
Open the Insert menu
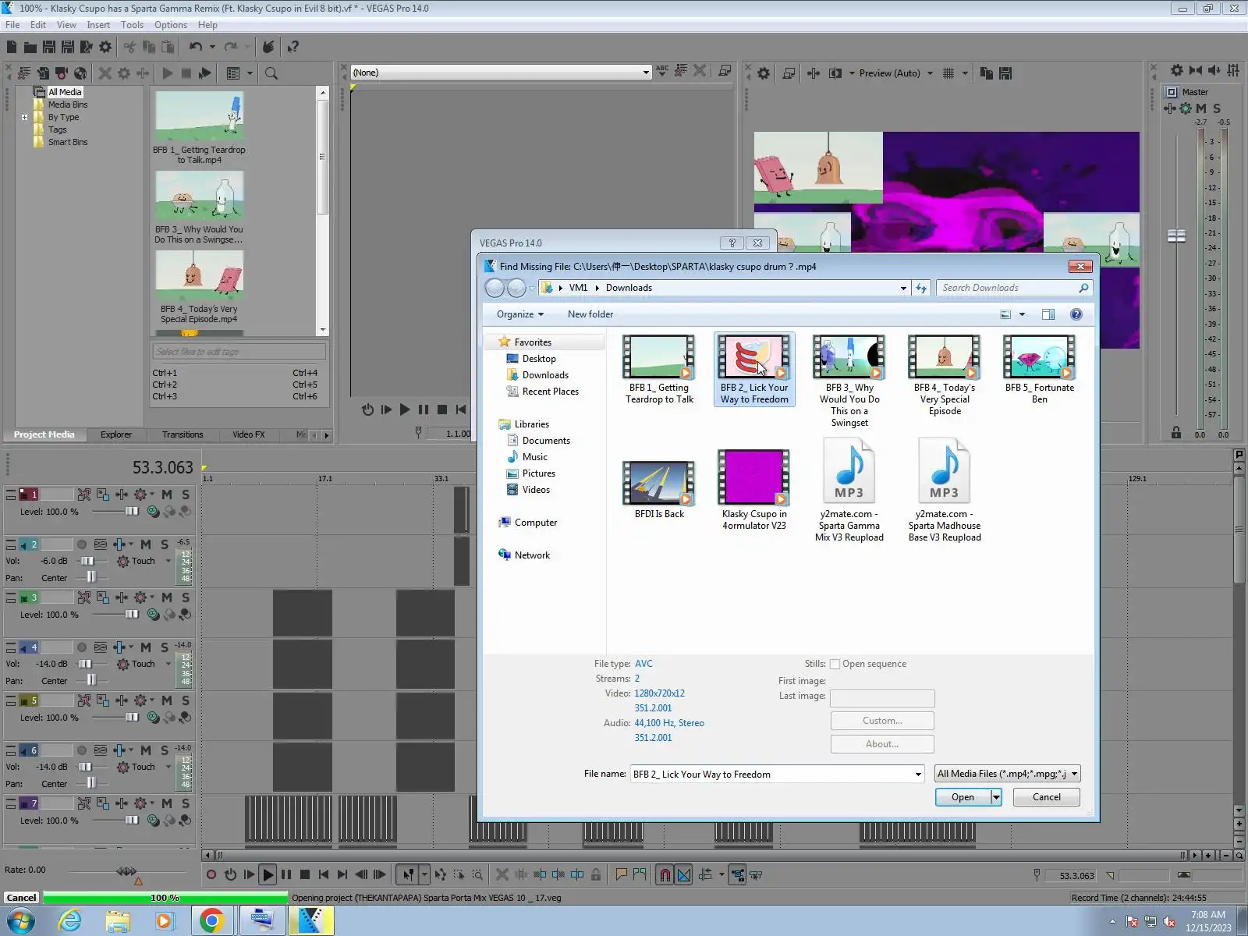98,25
